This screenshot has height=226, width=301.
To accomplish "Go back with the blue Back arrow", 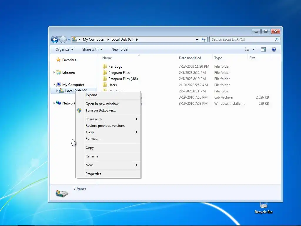I will [x=55, y=40].
